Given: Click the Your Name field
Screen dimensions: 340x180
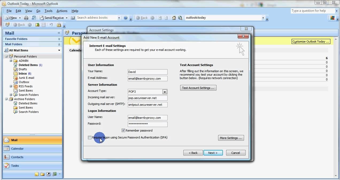Looking at the screenshot, I should coord(148,72).
